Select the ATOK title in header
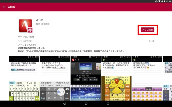The width and height of the screenshot is (172, 107). (x=11, y=7)
